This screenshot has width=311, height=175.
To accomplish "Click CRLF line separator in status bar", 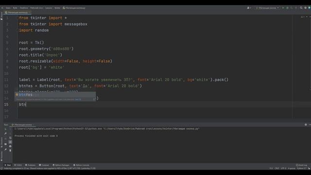I will point(277,169).
